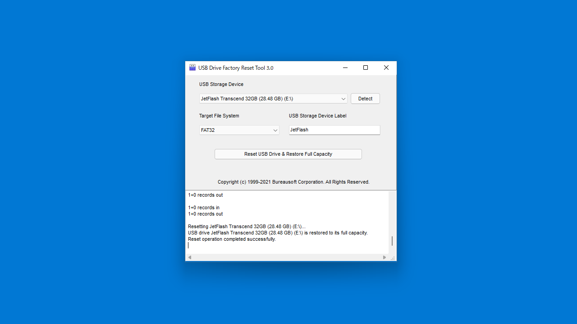Click the 'USB Storage Device Label' caption

coord(318,116)
